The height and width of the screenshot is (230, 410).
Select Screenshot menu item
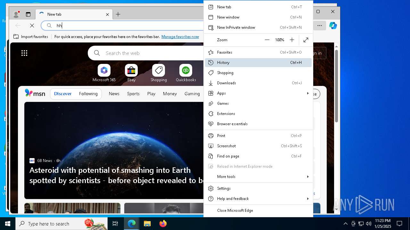[258, 146]
